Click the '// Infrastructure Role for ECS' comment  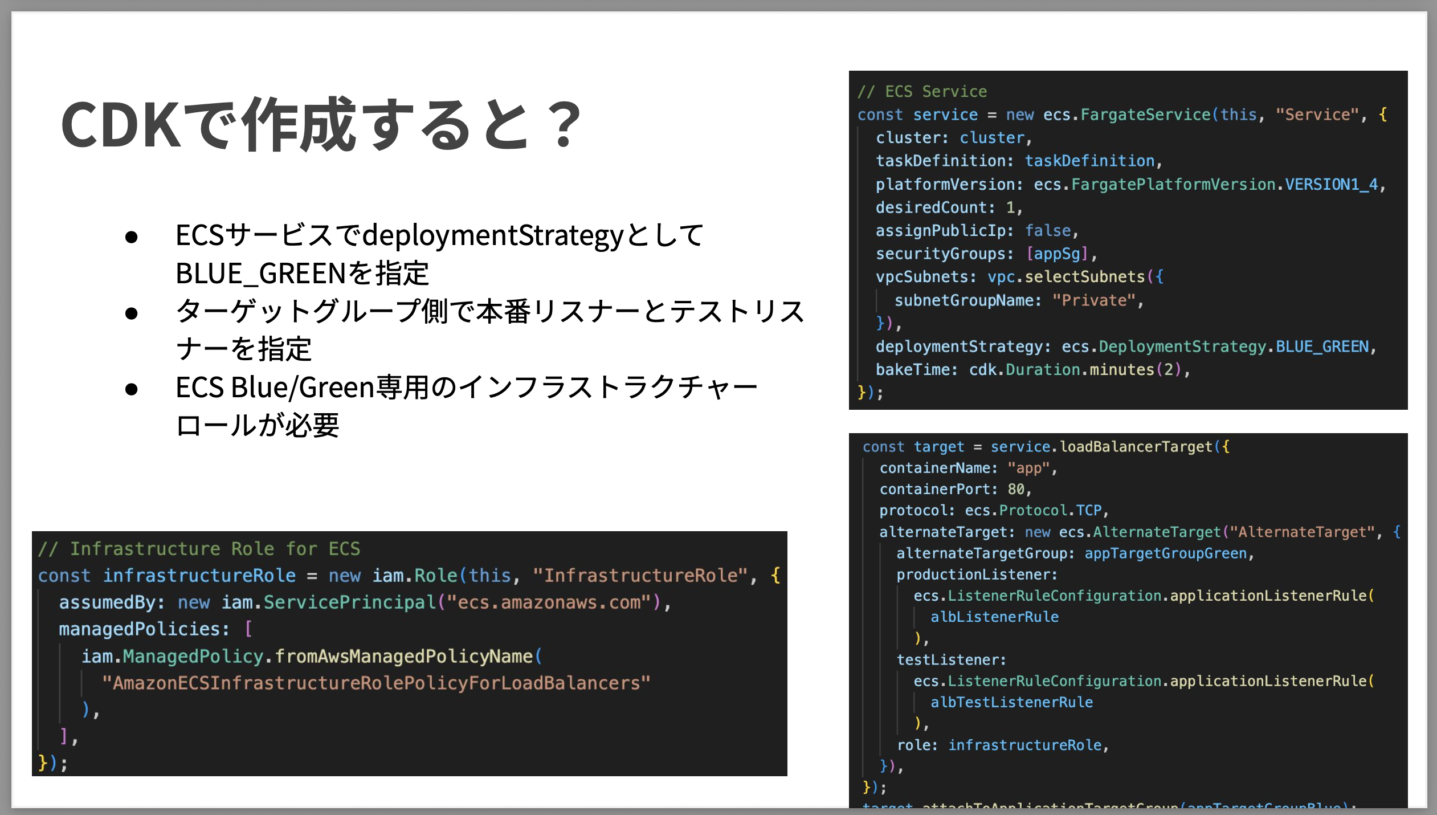pyautogui.click(x=199, y=548)
